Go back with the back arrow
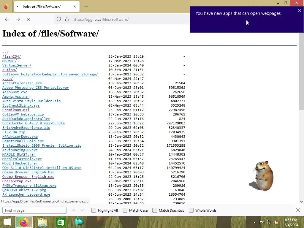The image size is (304, 228). coord(7,19)
